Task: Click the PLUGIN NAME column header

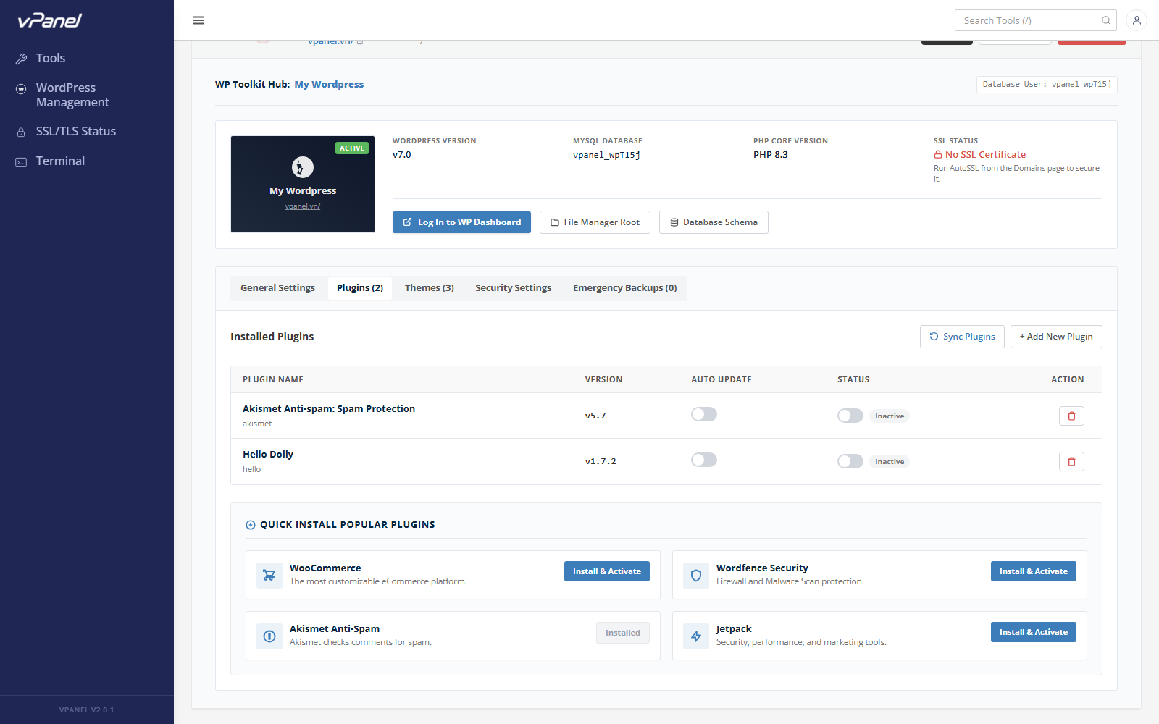Action: 273,379
